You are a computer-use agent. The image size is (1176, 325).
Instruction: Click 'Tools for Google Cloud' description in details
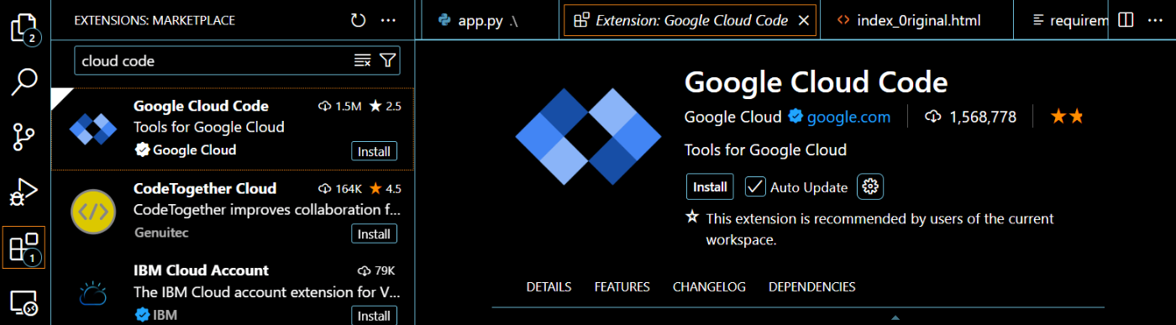point(765,150)
